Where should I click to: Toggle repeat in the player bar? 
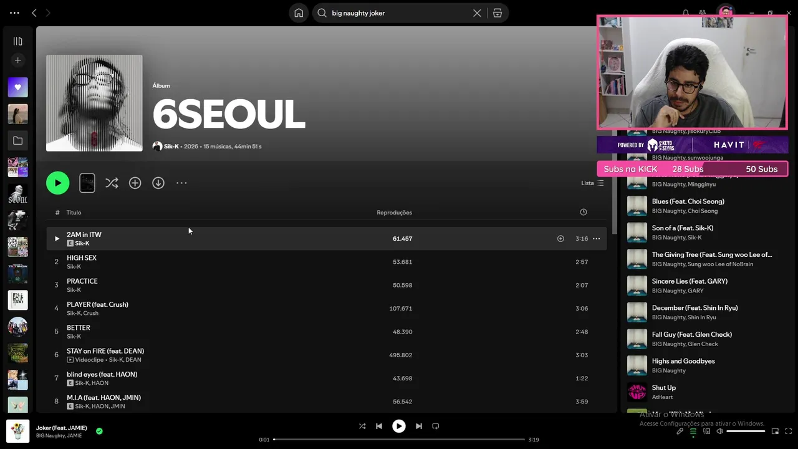pos(436,426)
